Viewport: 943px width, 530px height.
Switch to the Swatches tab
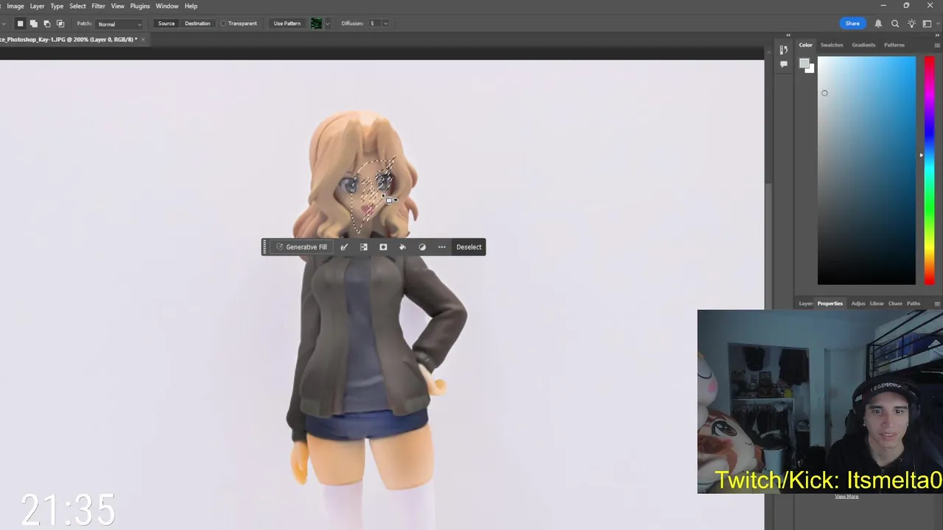[x=832, y=45]
